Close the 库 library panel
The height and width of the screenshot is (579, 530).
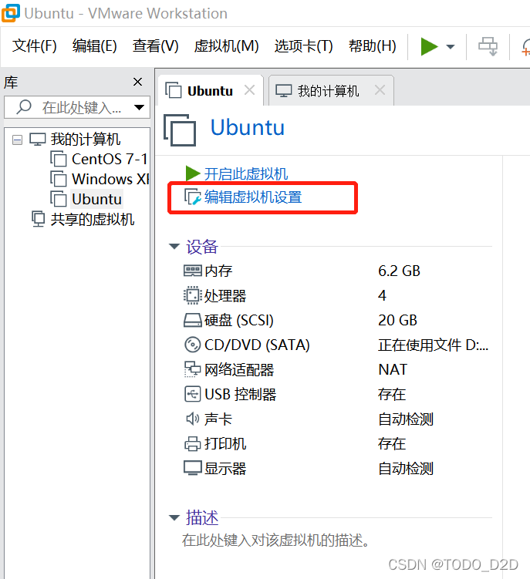tap(137, 82)
